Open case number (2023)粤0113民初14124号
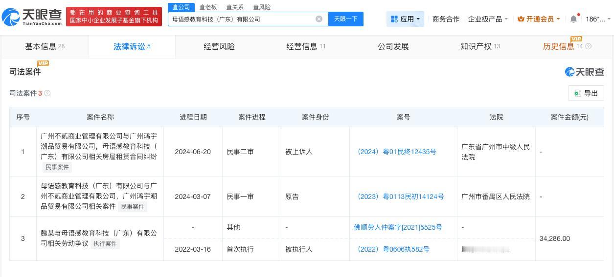614x277 pixels. (x=400, y=197)
